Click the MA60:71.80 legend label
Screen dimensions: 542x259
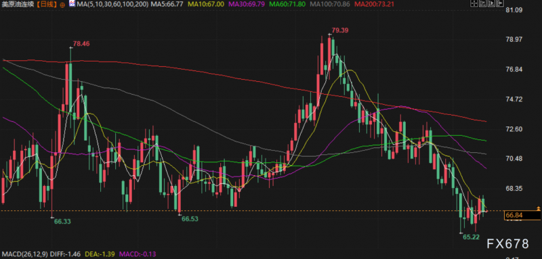(288, 5)
